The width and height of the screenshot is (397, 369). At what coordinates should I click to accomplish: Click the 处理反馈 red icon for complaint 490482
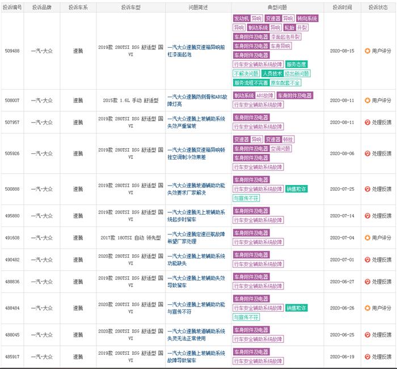367,260
